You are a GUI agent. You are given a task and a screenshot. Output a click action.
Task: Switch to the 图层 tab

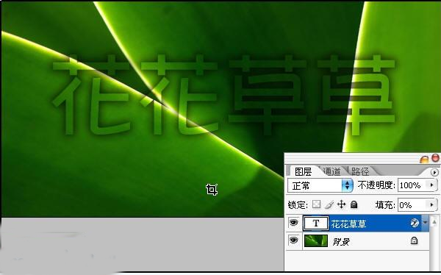[x=303, y=171]
